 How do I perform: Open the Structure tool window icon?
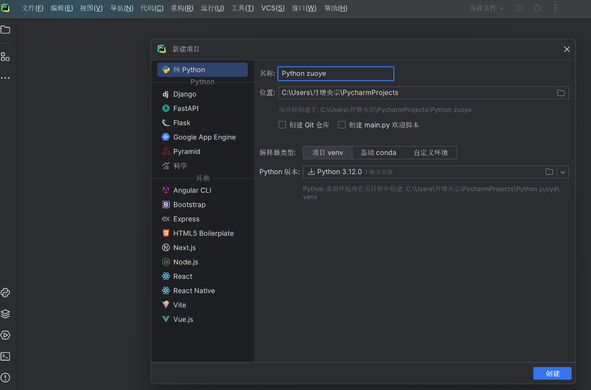point(5,57)
